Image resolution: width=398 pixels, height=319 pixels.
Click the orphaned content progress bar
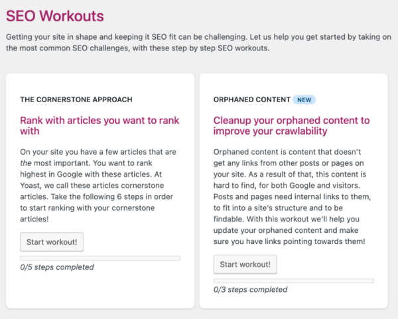point(293,281)
